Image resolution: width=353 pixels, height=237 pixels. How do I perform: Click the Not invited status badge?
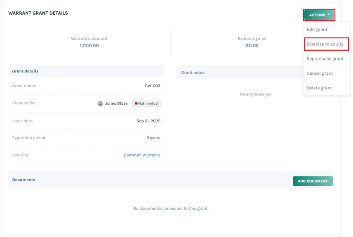pos(146,104)
